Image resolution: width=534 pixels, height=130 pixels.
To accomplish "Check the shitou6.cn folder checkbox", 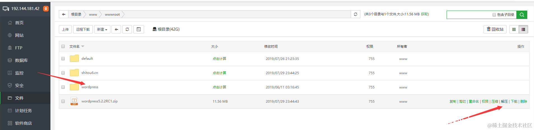I will 63,73.
